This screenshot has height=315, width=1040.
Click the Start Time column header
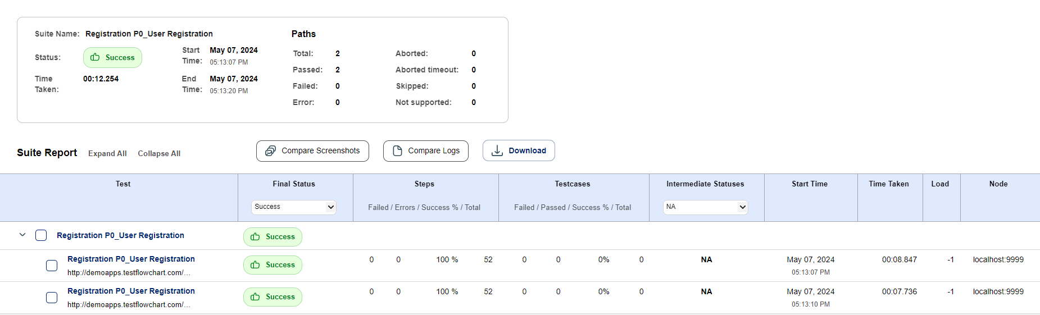point(809,184)
